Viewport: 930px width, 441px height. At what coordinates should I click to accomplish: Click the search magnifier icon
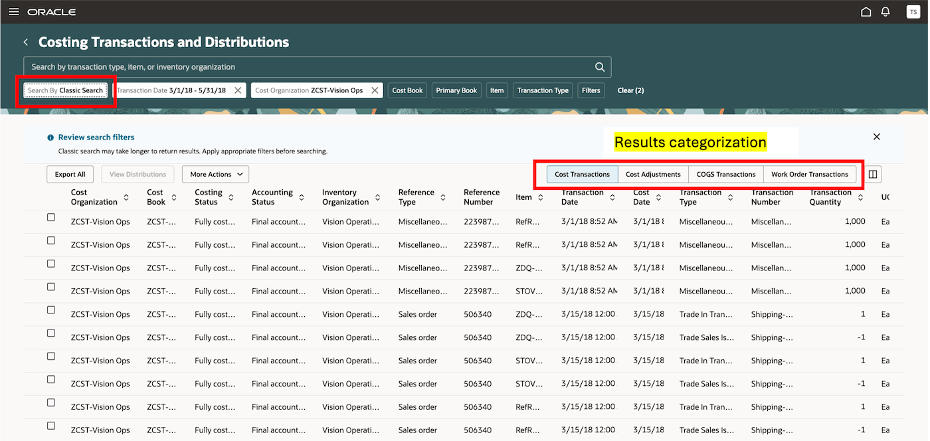coord(600,67)
